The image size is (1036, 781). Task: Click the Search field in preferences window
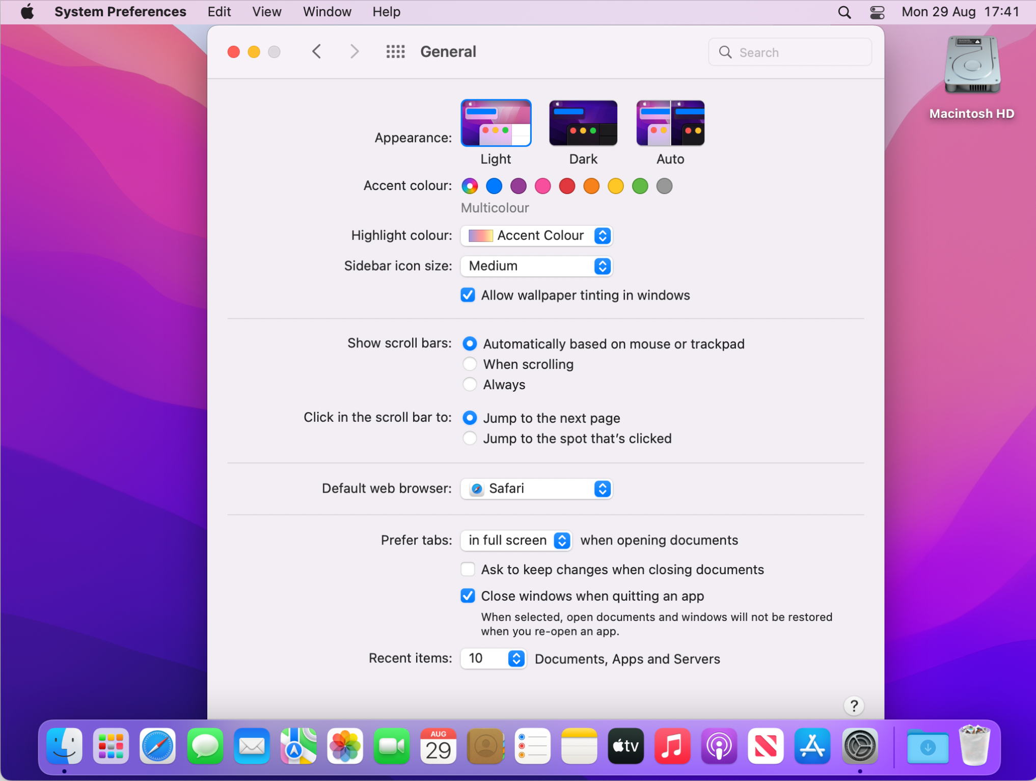tap(790, 52)
